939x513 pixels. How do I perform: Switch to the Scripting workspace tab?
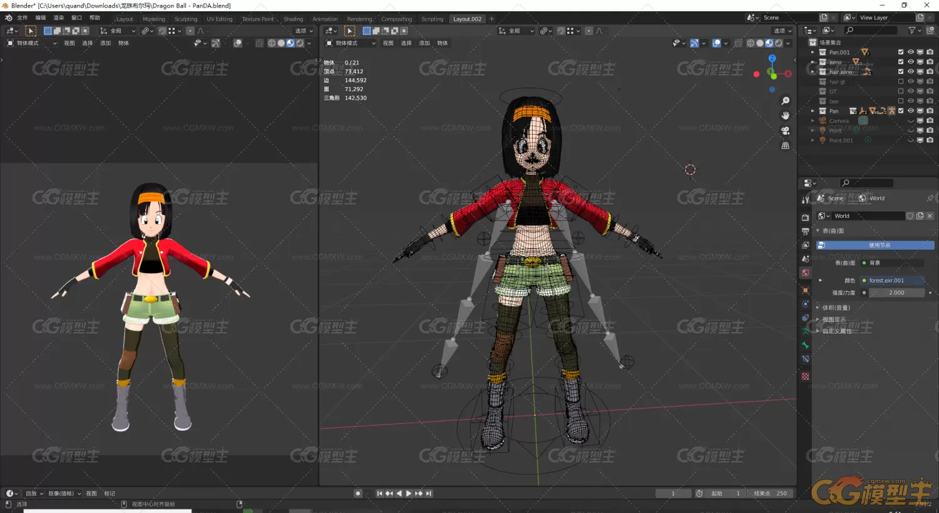tap(432, 19)
